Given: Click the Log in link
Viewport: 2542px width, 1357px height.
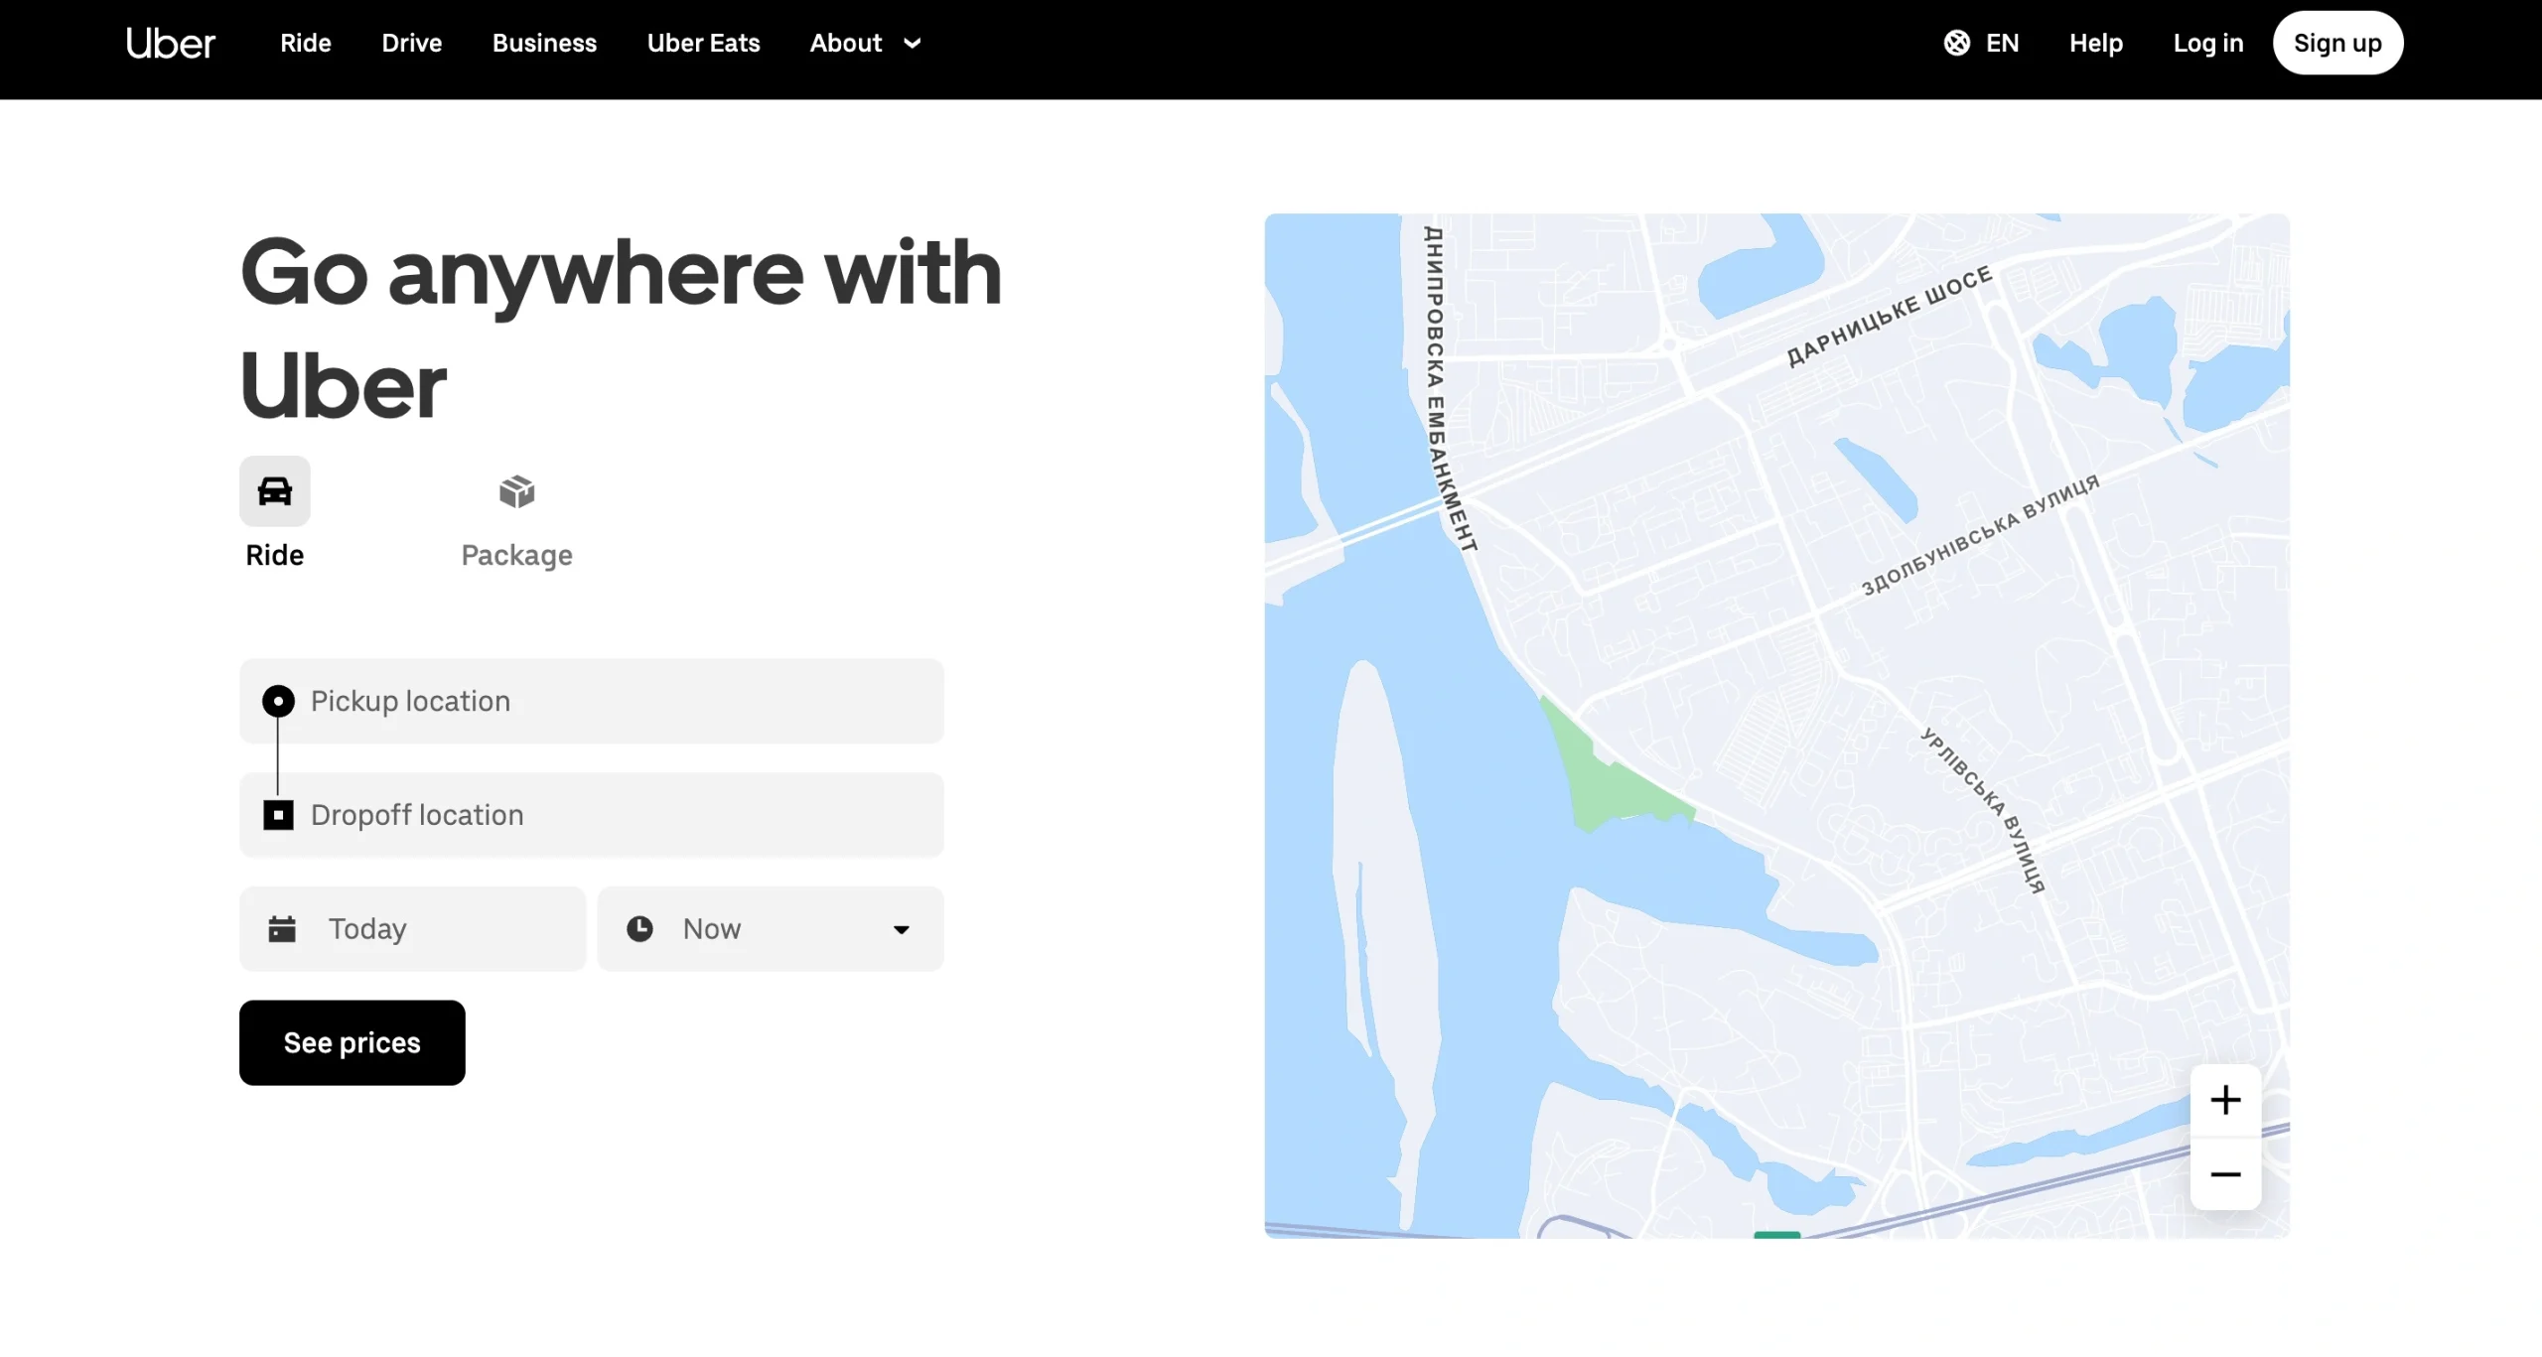Looking at the screenshot, I should click(2207, 43).
